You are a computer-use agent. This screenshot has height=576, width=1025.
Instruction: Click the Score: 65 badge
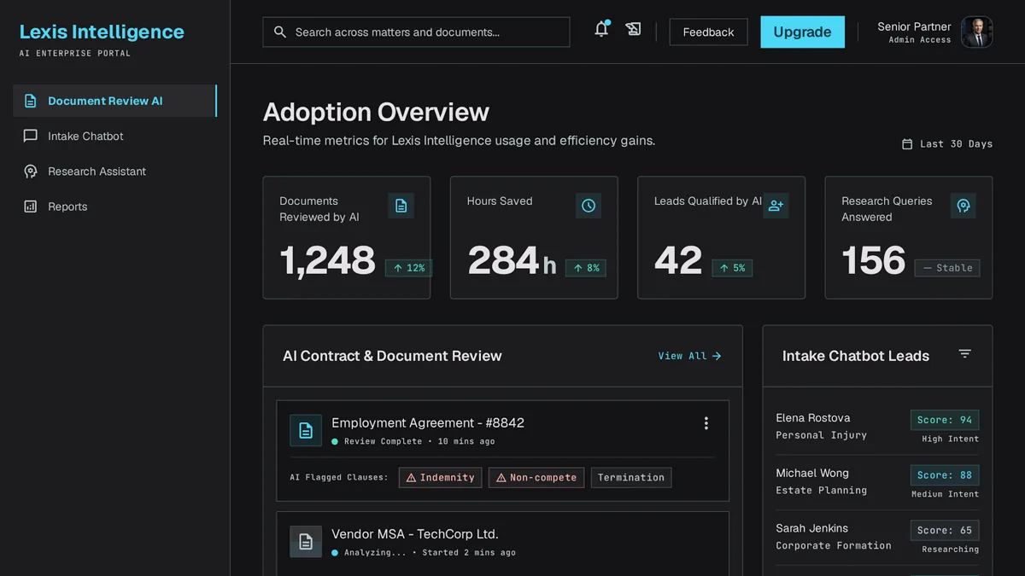point(945,530)
